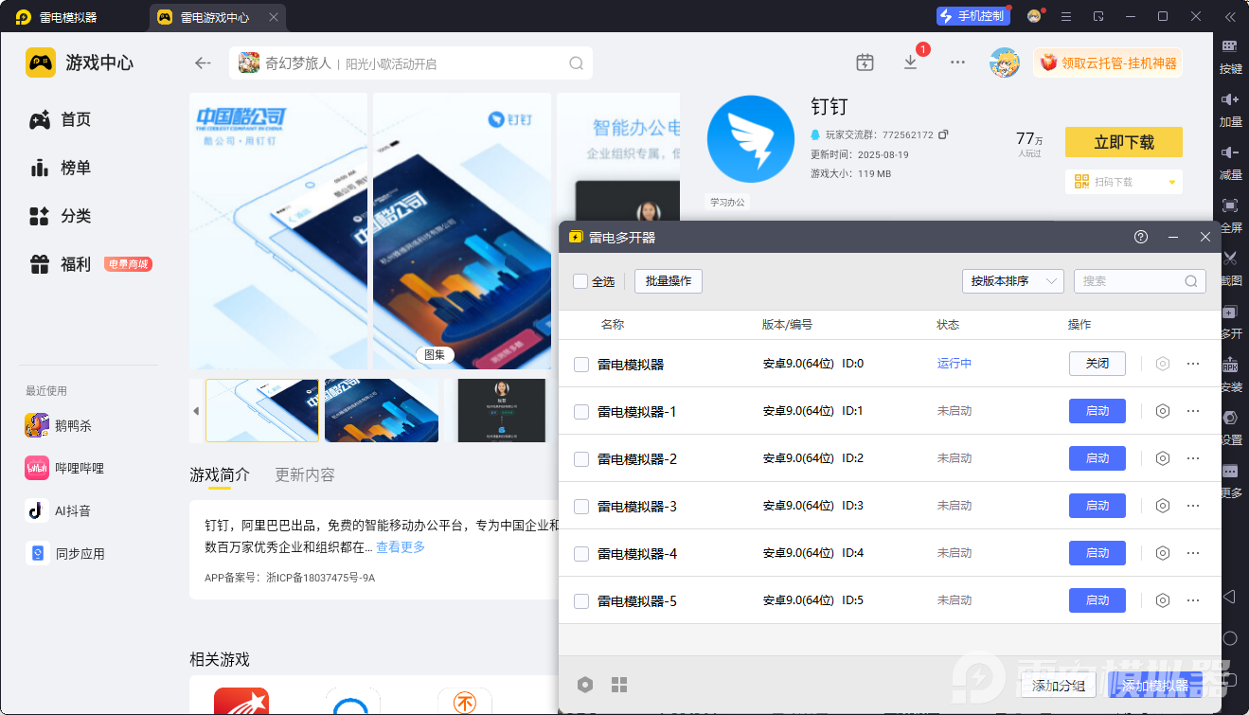
Task: Check the box for 雷电模拟器-3
Action: click(581, 507)
